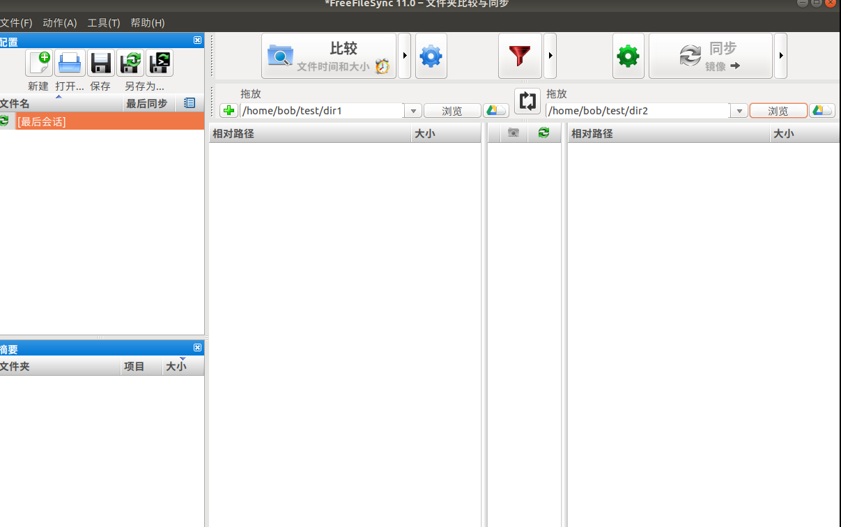This screenshot has height=527, width=841.
Task: Start comparison with the 比较 button
Action: (329, 56)
